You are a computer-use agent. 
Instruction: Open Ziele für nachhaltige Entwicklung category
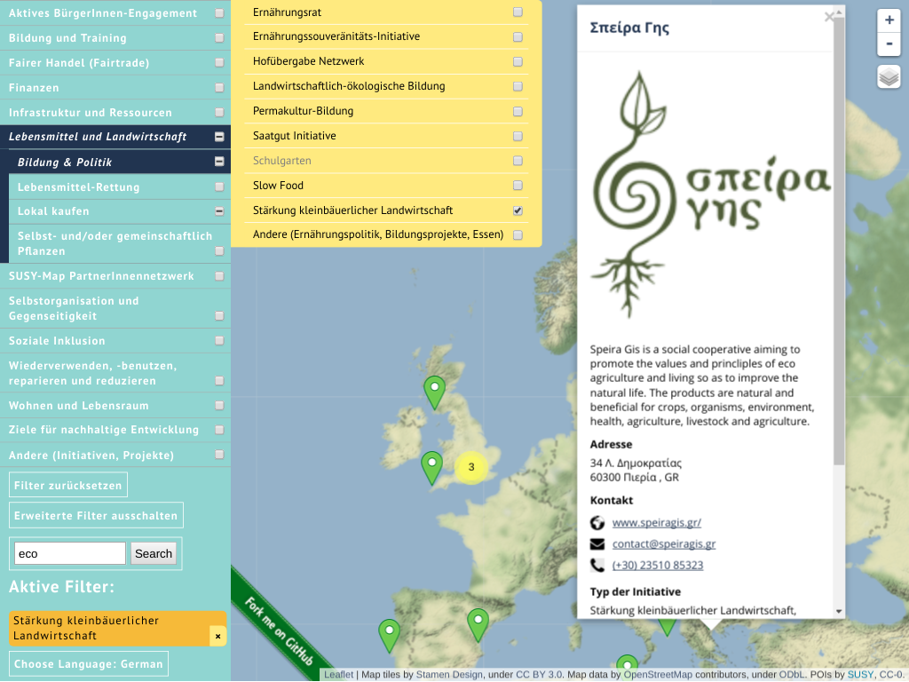(115, 430)
